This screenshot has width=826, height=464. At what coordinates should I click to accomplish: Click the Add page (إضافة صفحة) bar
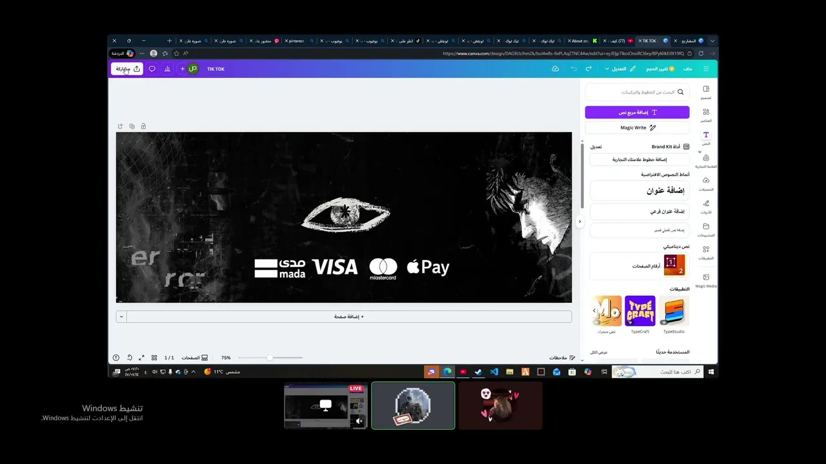tap(349, 316)
